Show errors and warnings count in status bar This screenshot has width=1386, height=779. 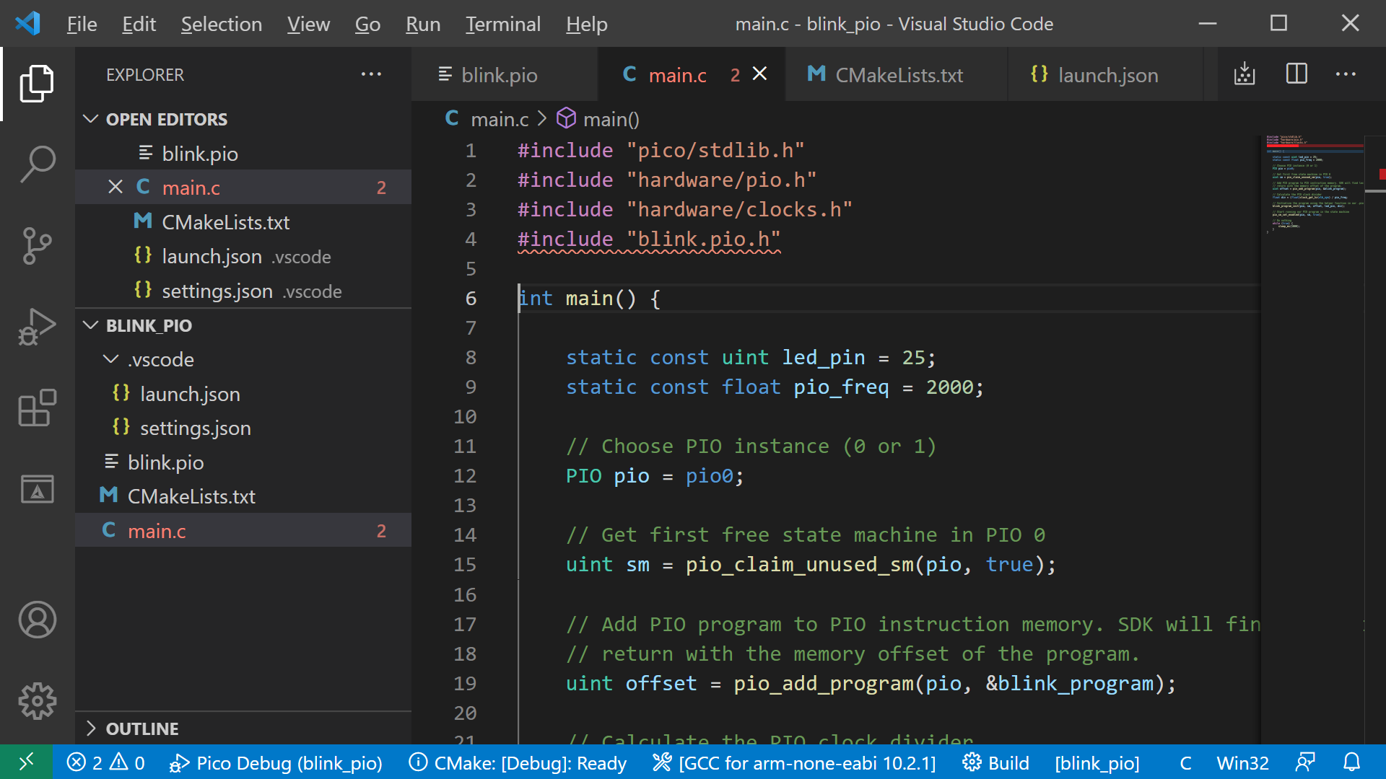point(106,762)
